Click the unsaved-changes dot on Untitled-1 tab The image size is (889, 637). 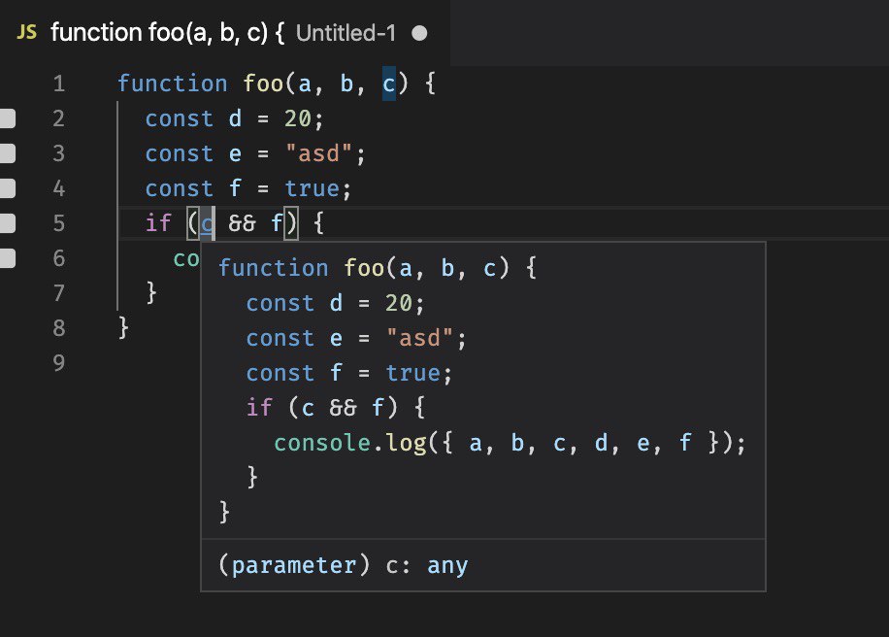click(x=419, y=33)
